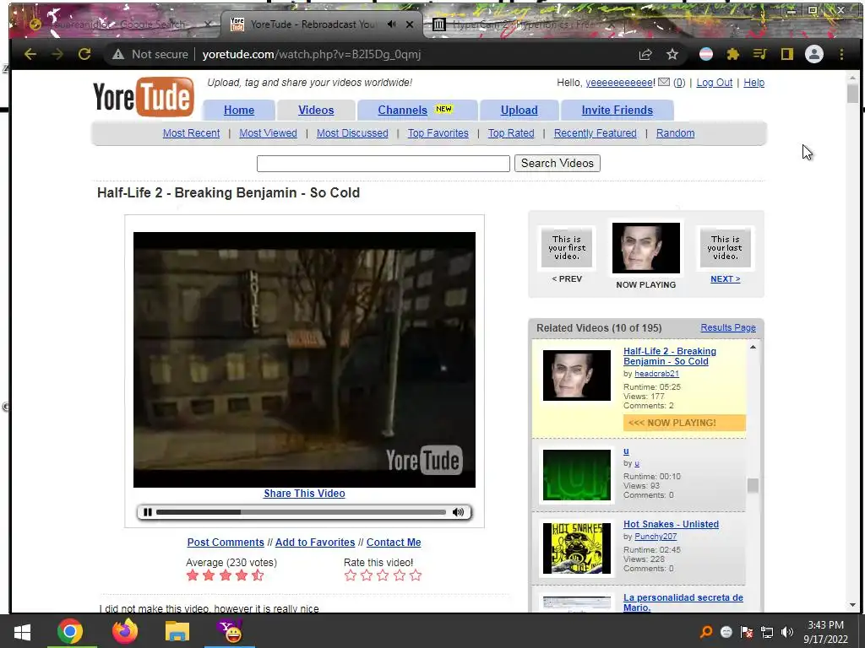The image size is (865, 648).
Task: Toggle the browser side panel icon
Action: point(787,54)
